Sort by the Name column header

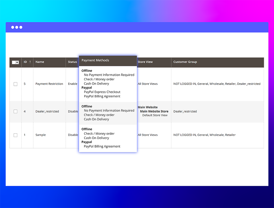(50, 62)
